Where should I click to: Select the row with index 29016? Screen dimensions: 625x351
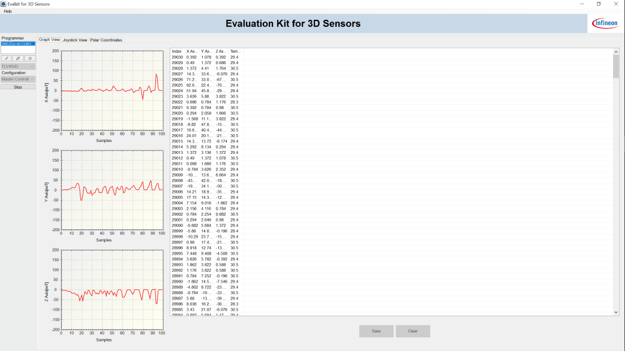point(206,136)
